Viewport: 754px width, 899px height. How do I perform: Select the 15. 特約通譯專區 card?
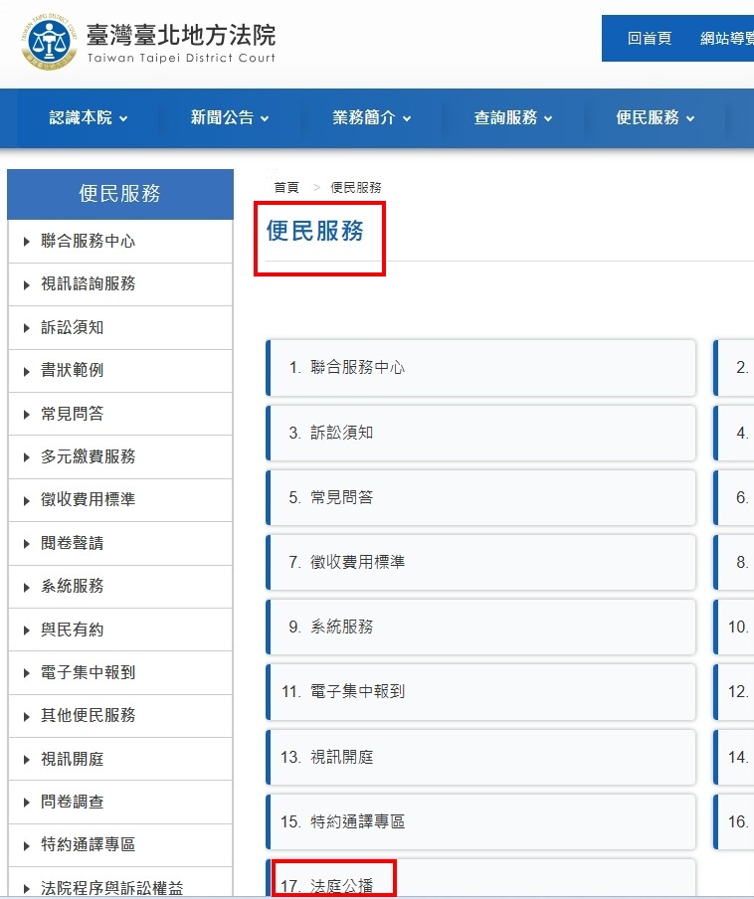480,821
